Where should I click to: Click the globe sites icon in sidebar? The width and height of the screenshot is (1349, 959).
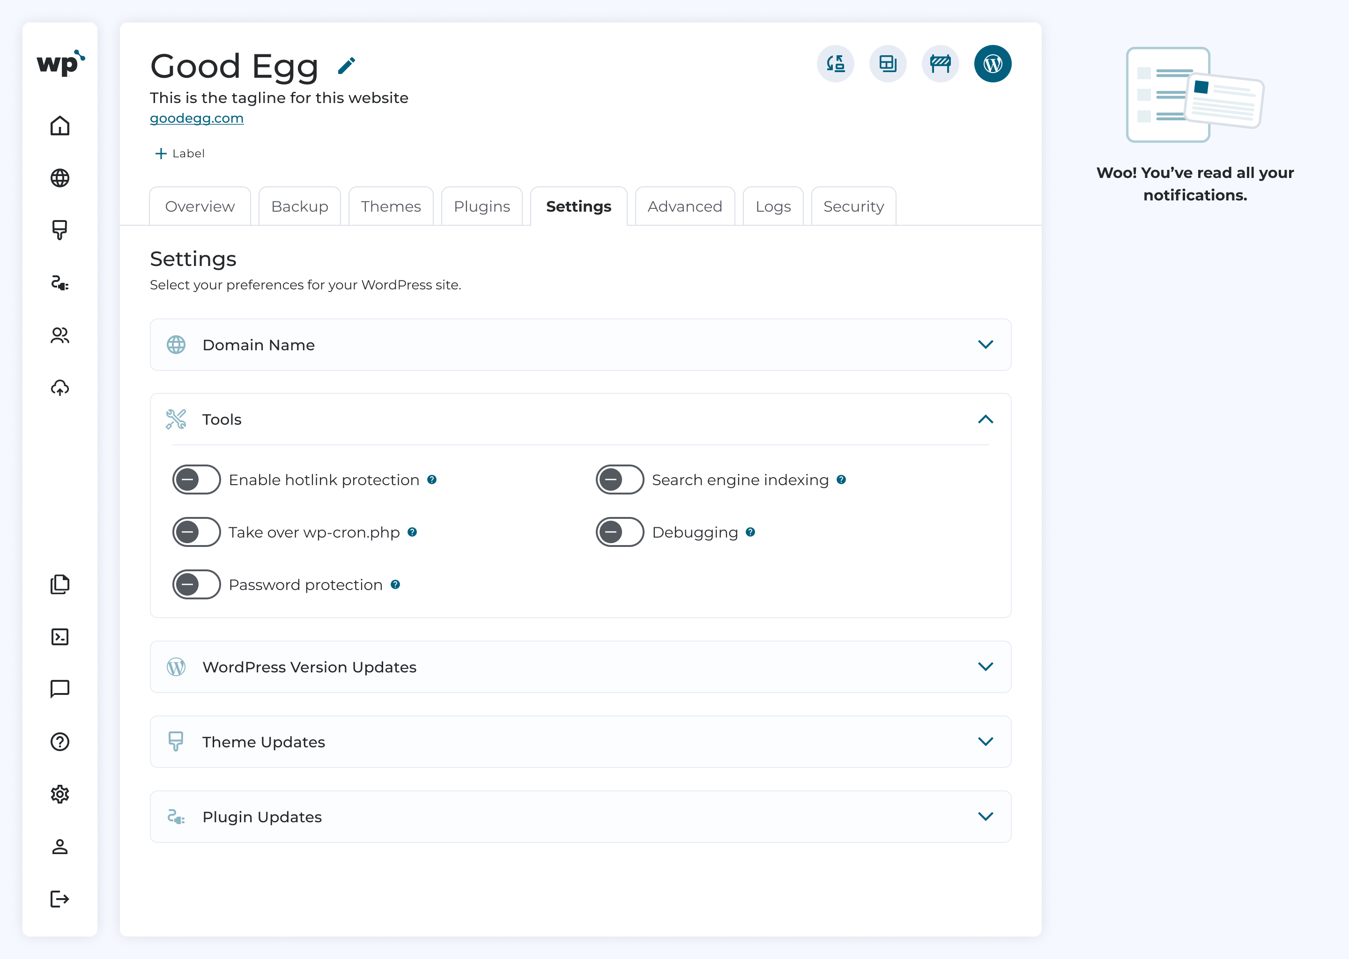59,178
